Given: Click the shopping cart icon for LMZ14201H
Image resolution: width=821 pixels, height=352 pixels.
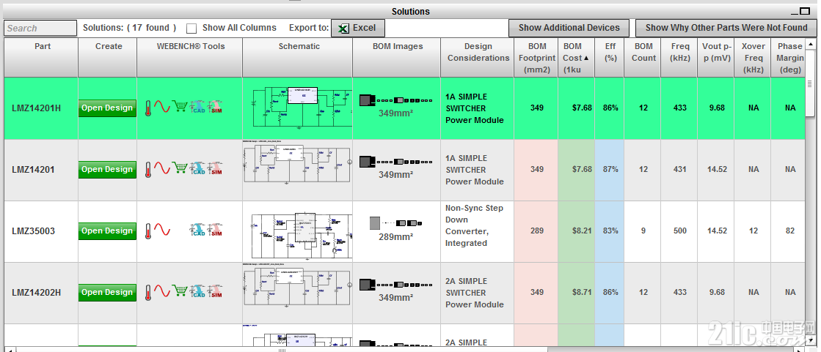Looking at the screenshot, I should [x=180, y=107].
